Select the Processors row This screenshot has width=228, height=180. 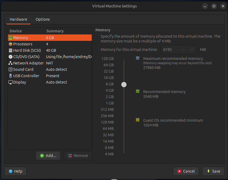pyautogui.click(x=50, y=44)
